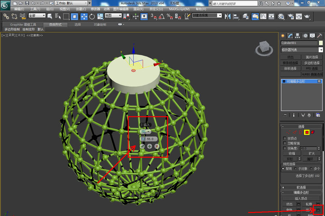
Task: Enable the 按顶点 checkbox
Action: click(285, 138)
